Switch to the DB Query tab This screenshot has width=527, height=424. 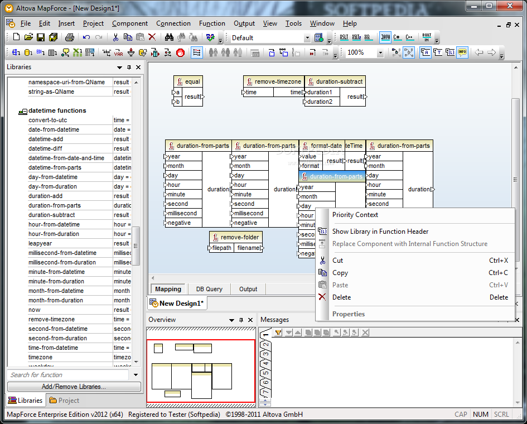click(209, 289)
